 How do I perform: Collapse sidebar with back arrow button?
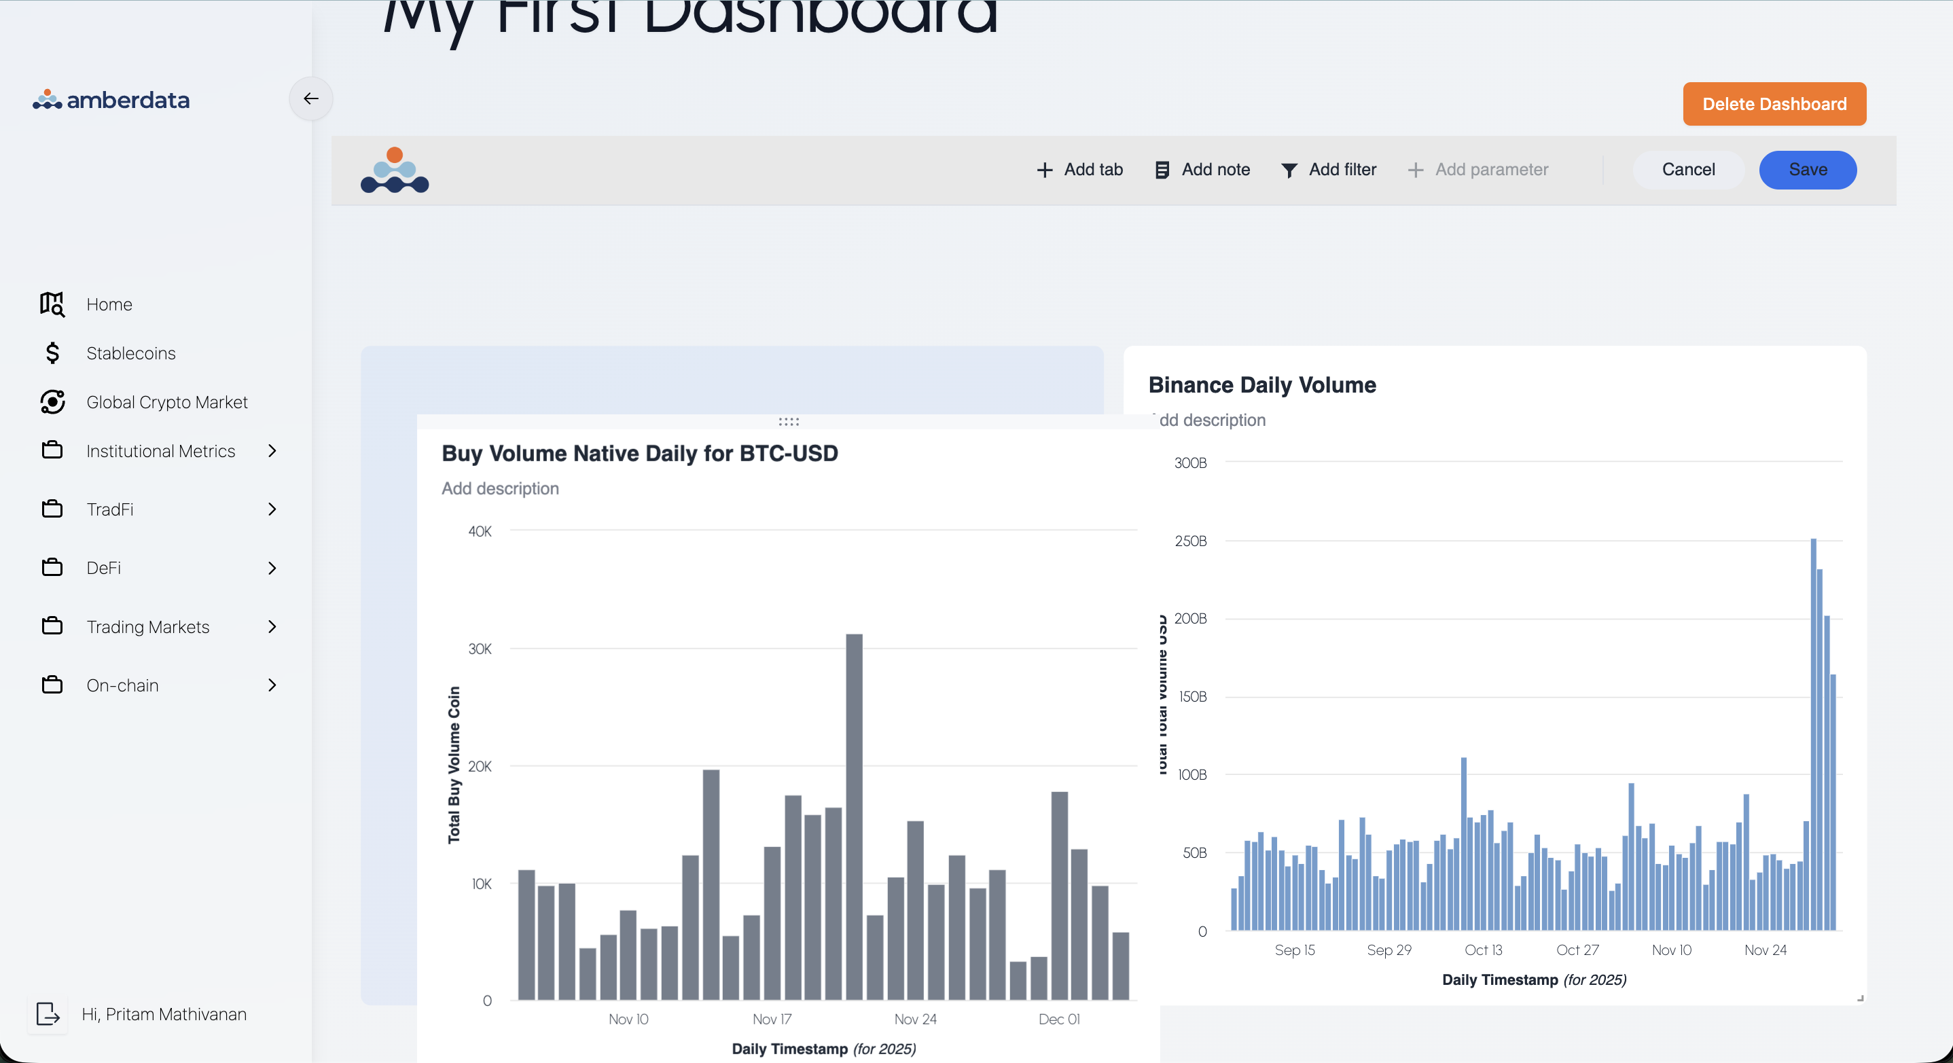tap(311, 98)
